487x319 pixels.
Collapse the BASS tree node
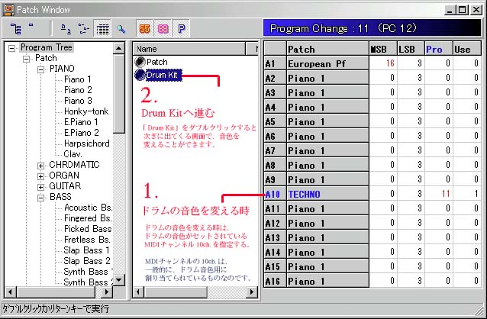[41, 197]
